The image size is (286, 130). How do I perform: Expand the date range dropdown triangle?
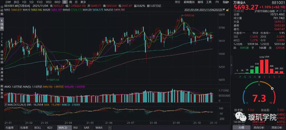[224, 10]
